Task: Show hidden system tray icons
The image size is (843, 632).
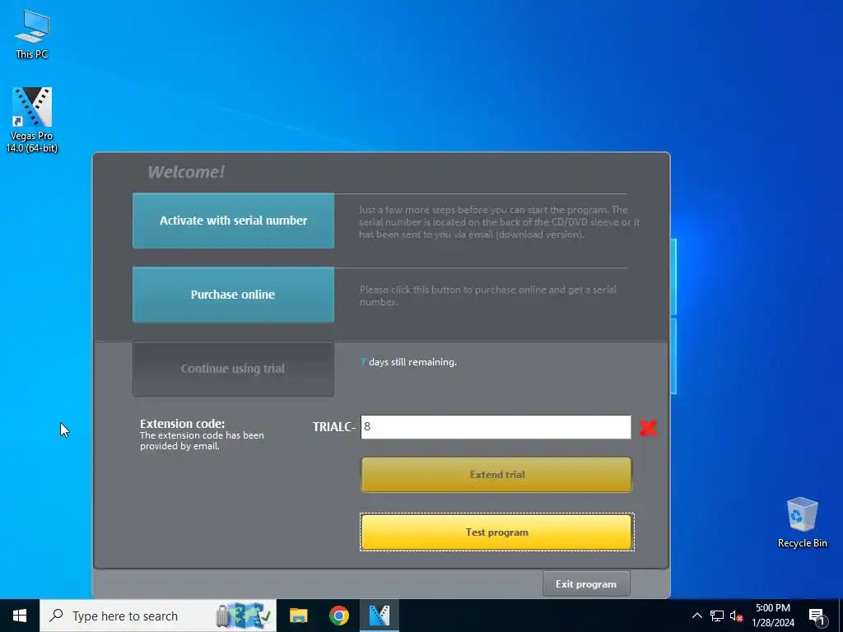Action: point(696,616)
